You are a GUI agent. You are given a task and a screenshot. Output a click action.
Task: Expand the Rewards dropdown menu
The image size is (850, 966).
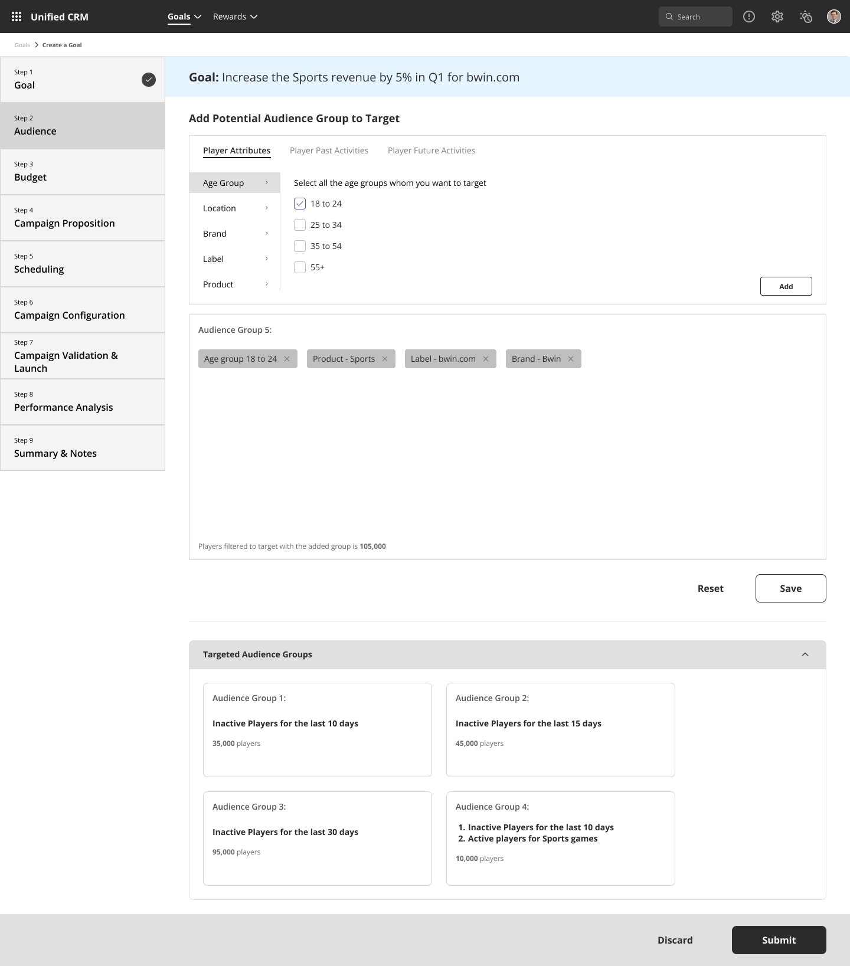coord(235,17)
